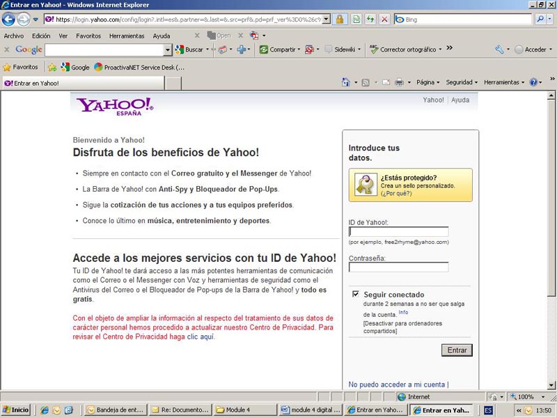Click the Entrar sign-in button
This screenshot has width=557, height=418.
[x=457, y=350]
